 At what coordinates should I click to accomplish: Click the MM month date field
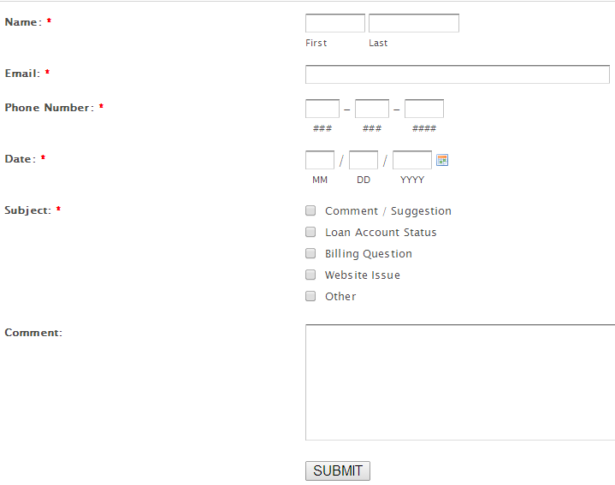320,160
